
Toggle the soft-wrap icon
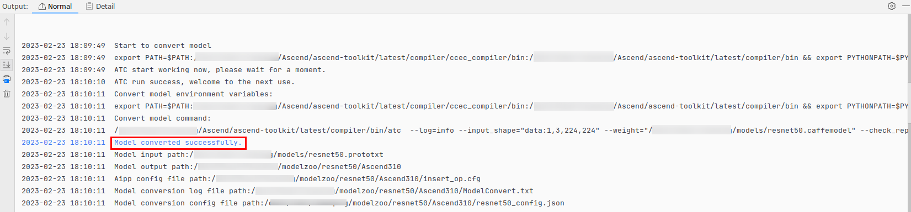tap(7, 51)
